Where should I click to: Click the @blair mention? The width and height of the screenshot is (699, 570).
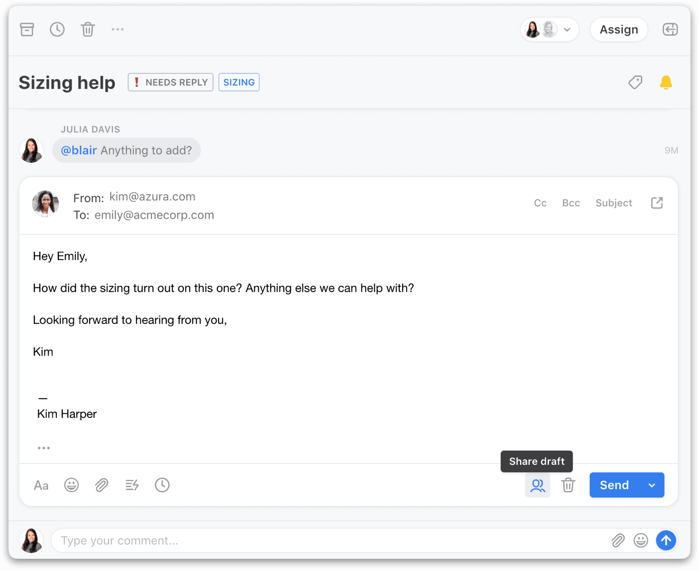79,150
